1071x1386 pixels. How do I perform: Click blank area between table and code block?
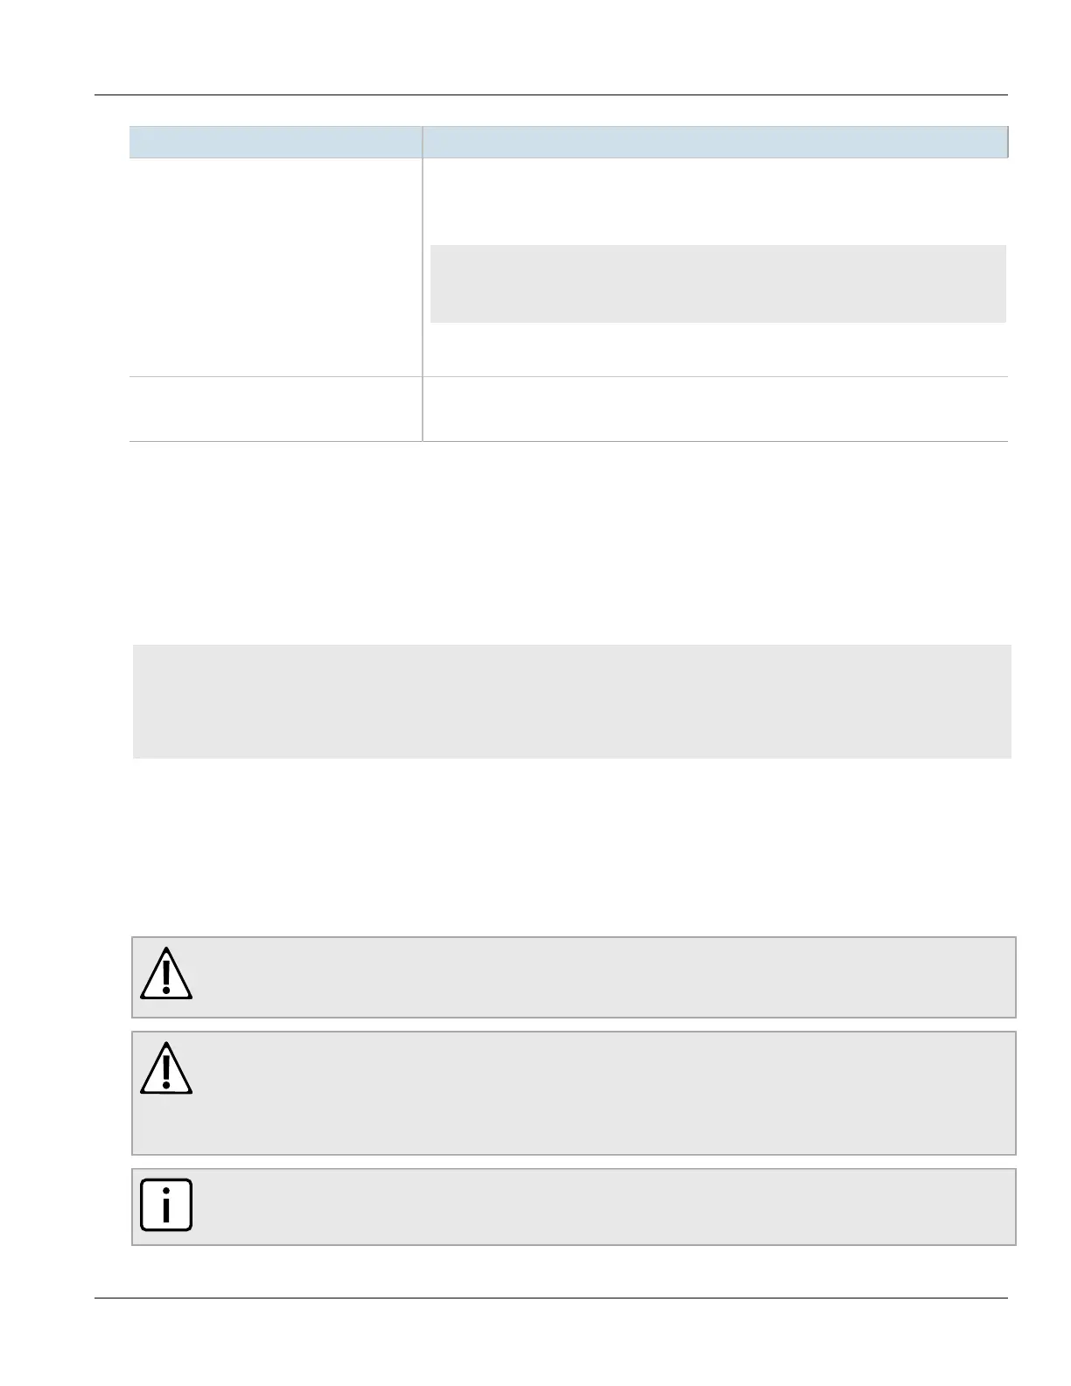(x=569, y=542)
